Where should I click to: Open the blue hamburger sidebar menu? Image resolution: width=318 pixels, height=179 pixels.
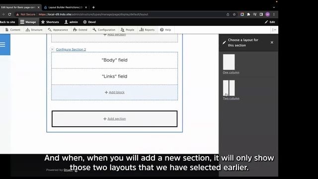(x=3, y=45)
